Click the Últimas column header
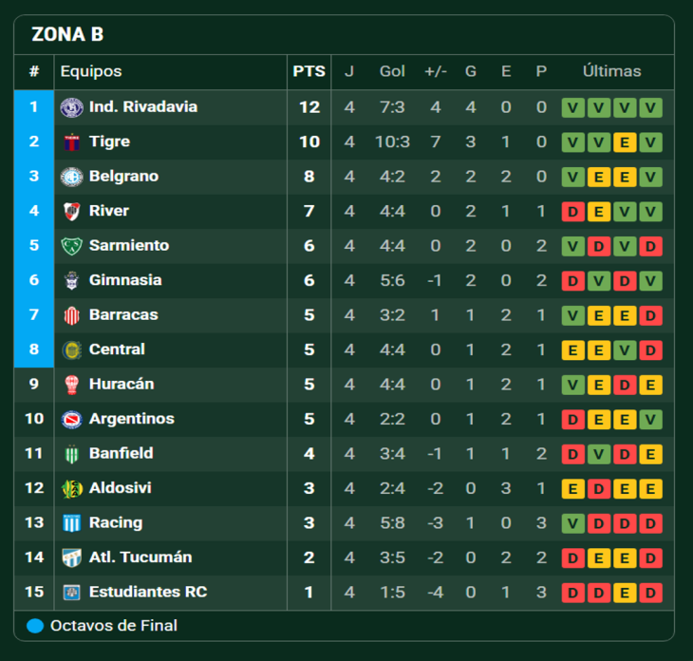This screenshot has height=661, width=693. [x=611, y=71]
